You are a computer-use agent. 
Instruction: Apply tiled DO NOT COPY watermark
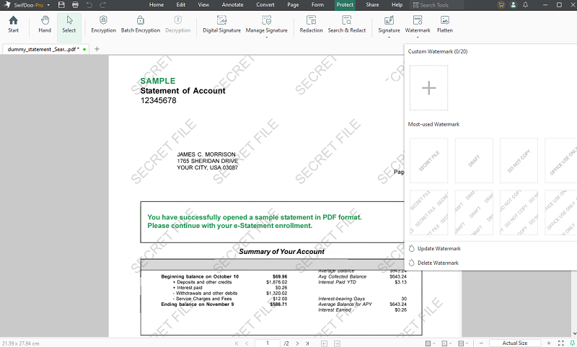[519, 213]
